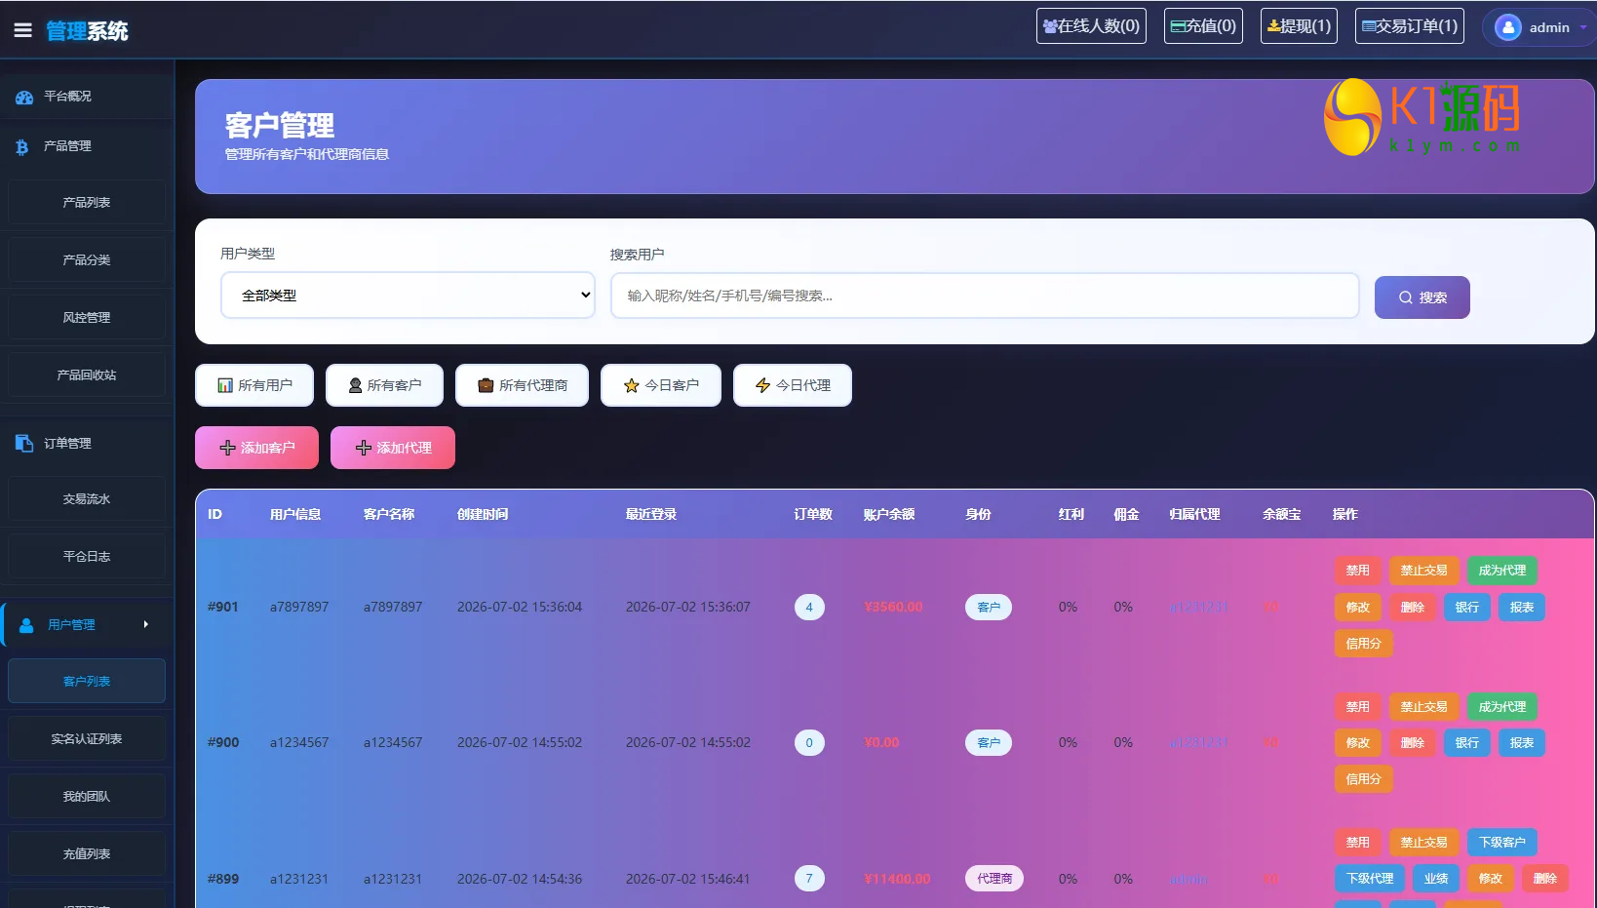Click 禁止交易 for user #901

click(x=1423, y=571)
